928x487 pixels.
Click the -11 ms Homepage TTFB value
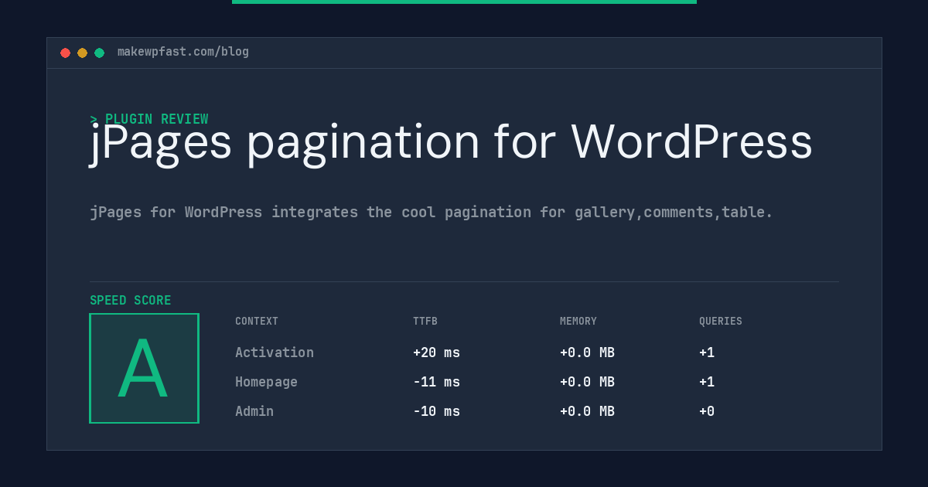point(436,382)
